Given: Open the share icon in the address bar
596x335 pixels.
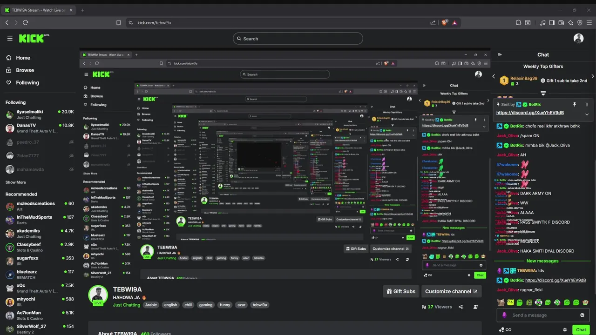Looking at the screenshot, I should [433, 22].
